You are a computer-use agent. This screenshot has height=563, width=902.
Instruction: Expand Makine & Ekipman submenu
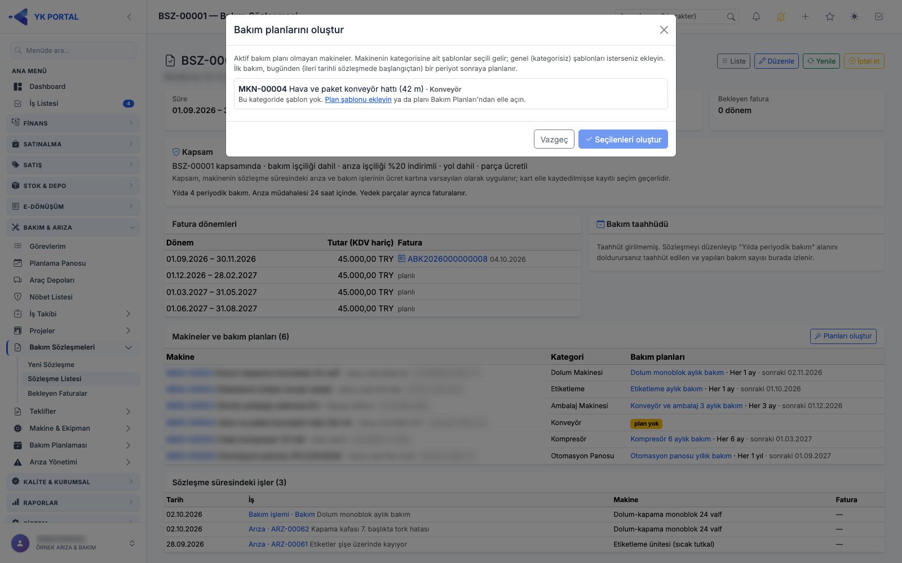click(73, 428)
